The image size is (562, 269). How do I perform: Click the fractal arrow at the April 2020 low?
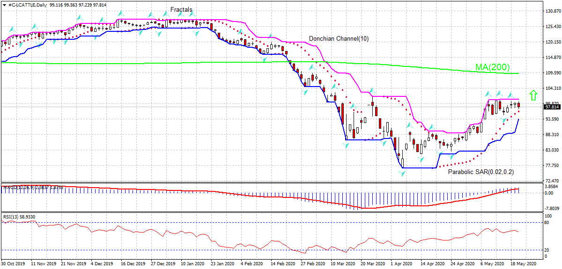coord(402,173)
